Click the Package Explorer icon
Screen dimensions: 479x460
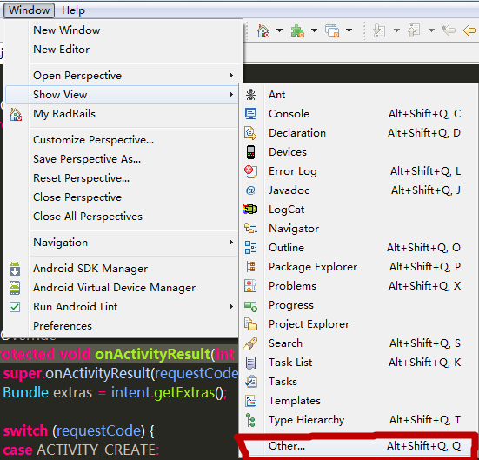click(x=251, y=267)
